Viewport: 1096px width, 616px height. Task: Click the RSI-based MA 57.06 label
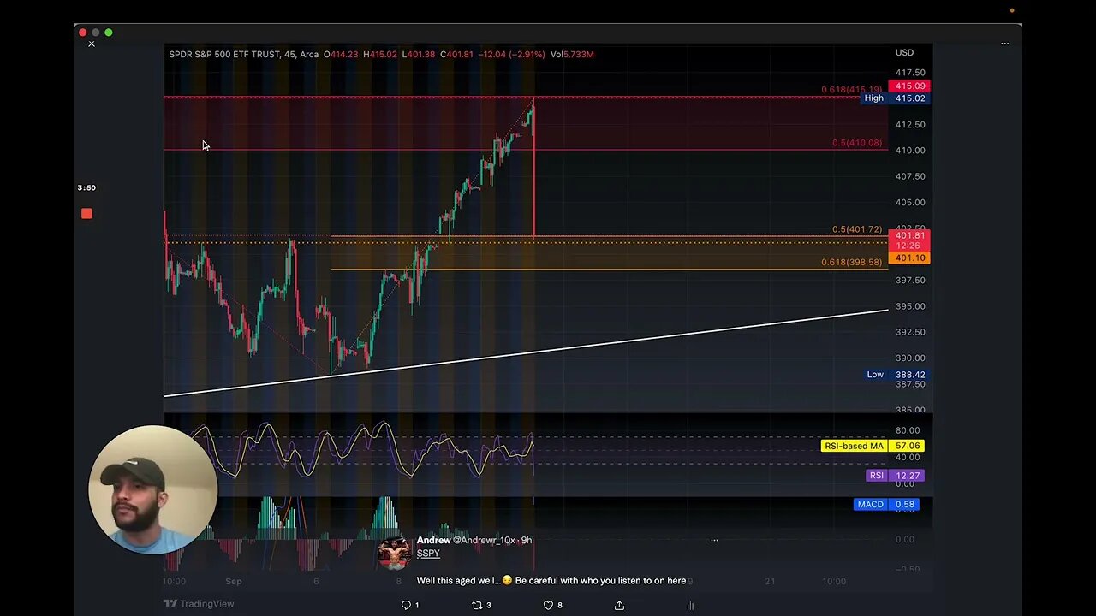(873, 446)
